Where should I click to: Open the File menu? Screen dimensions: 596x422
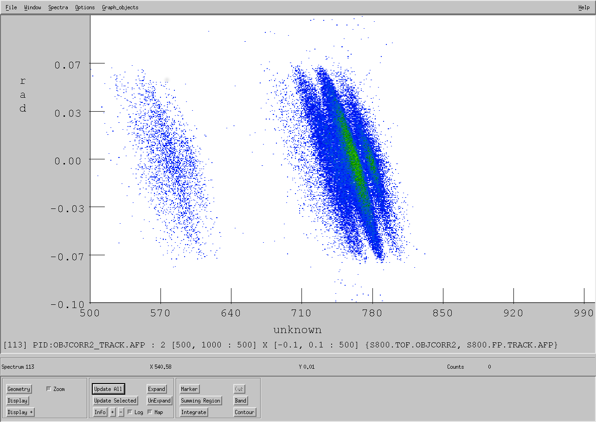[x=11, y=7]
